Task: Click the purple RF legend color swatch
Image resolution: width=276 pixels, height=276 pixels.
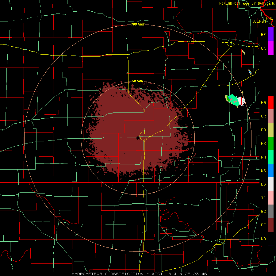Action: (x=271, y=34)
